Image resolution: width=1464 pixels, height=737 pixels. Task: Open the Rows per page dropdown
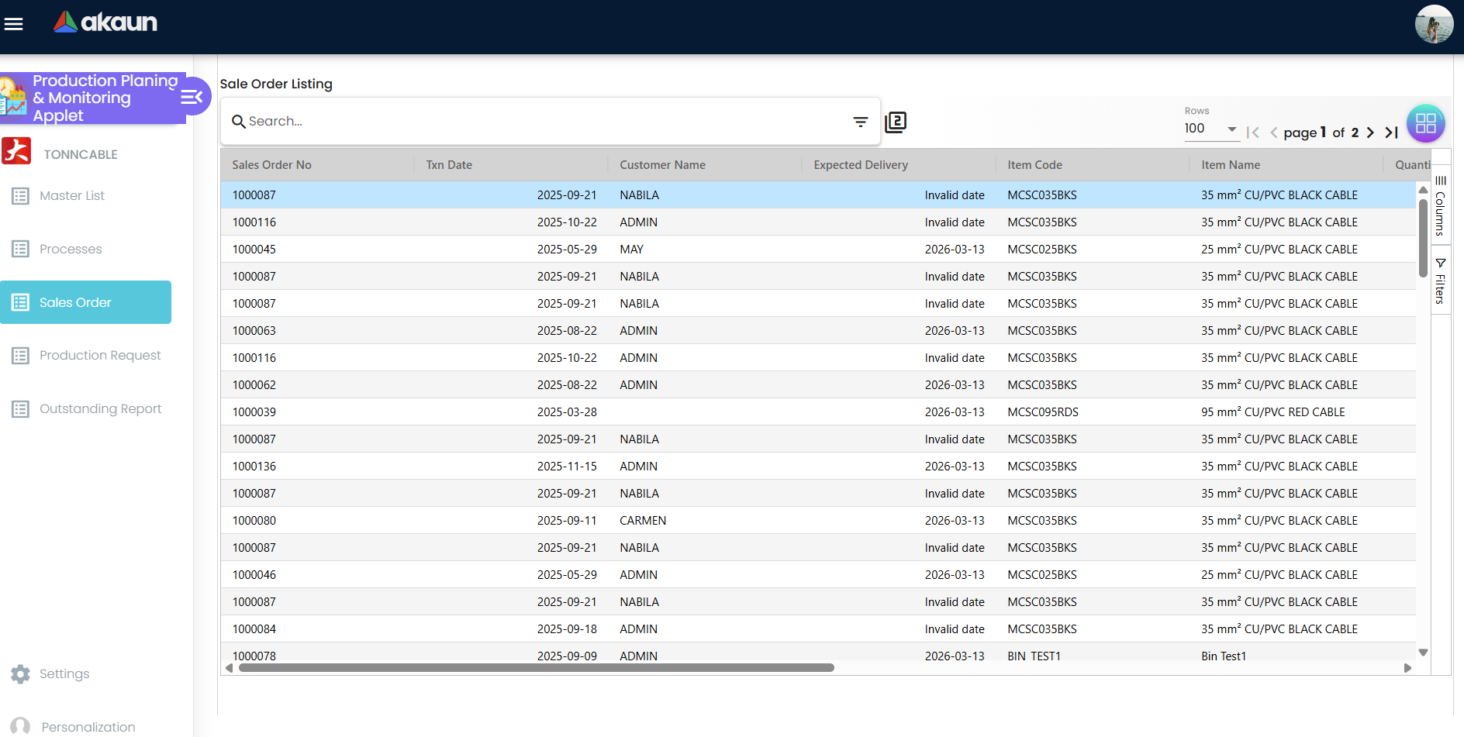[1231, 129]
